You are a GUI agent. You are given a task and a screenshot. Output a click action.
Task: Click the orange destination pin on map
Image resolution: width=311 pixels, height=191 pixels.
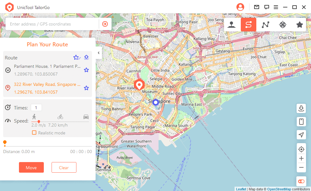pyautogui.click(x=139, y=85)
